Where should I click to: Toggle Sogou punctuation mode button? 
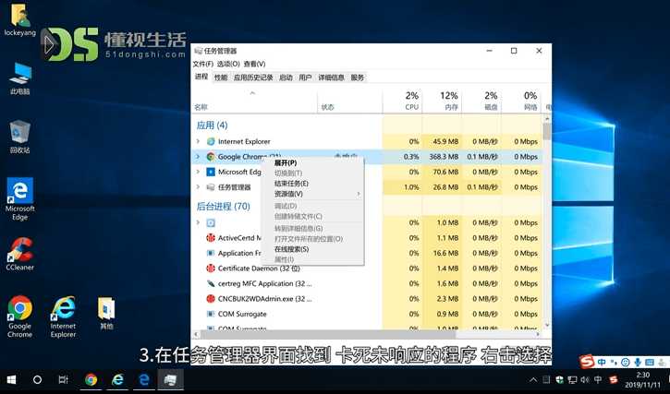[x=614, y=363]
